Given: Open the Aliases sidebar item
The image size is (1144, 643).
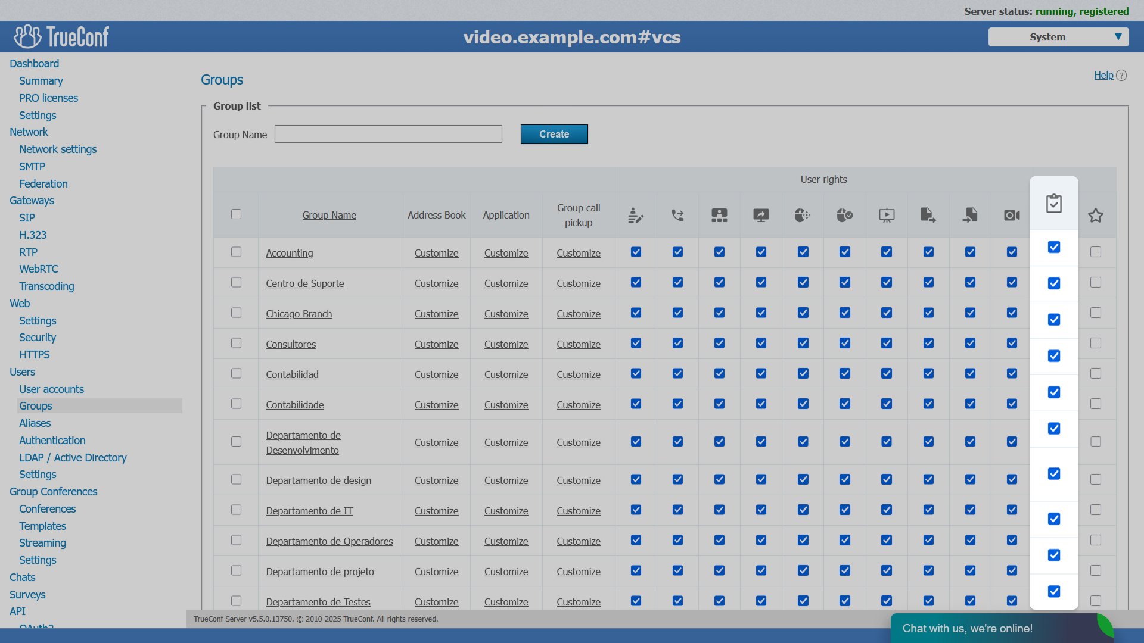Looking at the screenshot, I should 35,423.
